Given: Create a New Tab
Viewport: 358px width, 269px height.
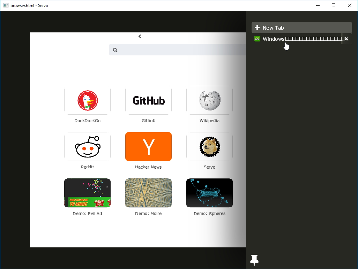Looking at the screenshot, I should [x=301, y=27].
